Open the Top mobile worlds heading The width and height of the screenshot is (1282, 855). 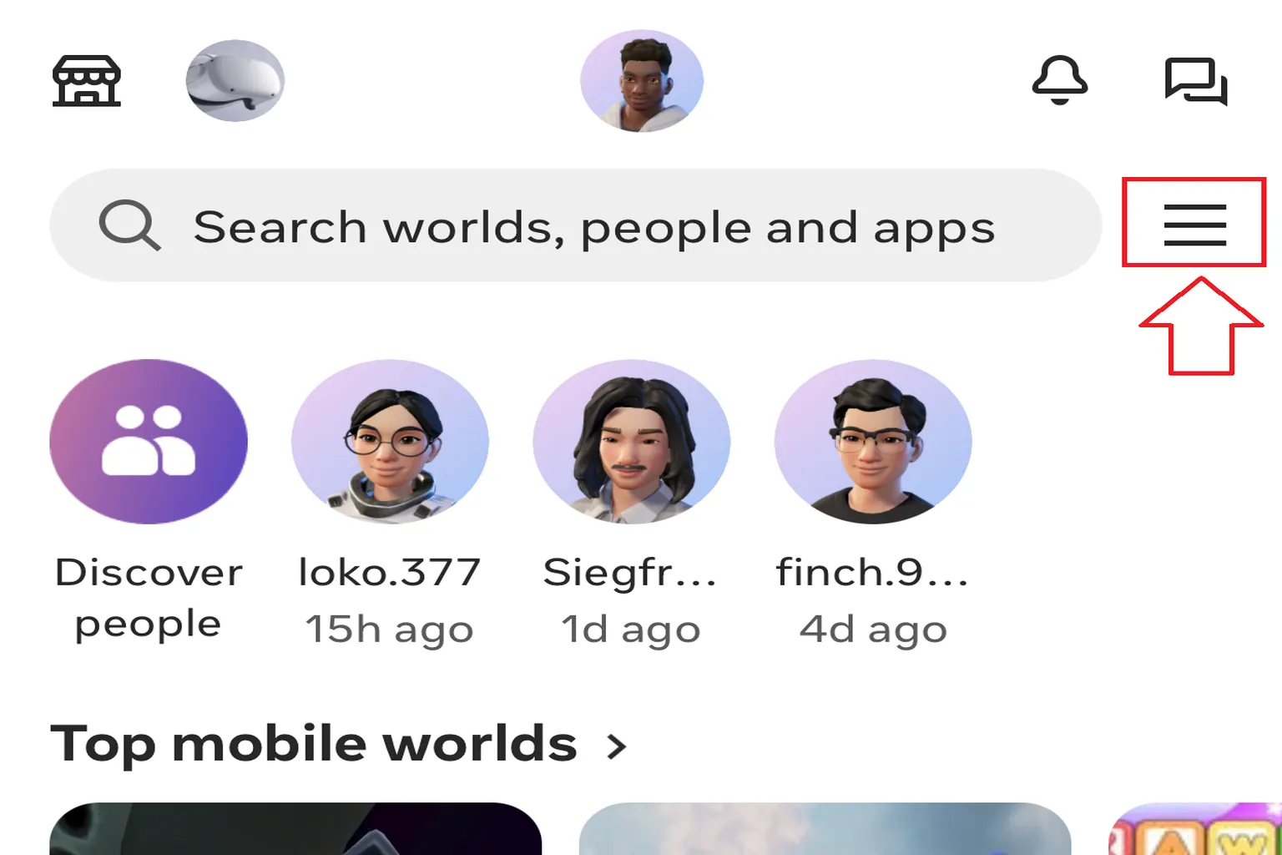pyautogui.click(x=314, y=743)
